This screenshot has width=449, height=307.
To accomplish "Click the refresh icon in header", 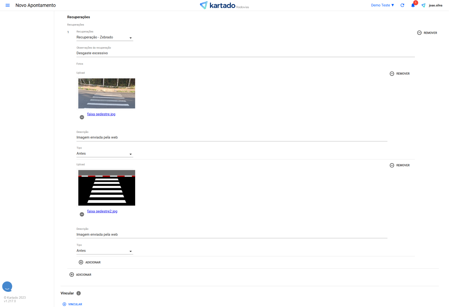I will click(402, 5).
